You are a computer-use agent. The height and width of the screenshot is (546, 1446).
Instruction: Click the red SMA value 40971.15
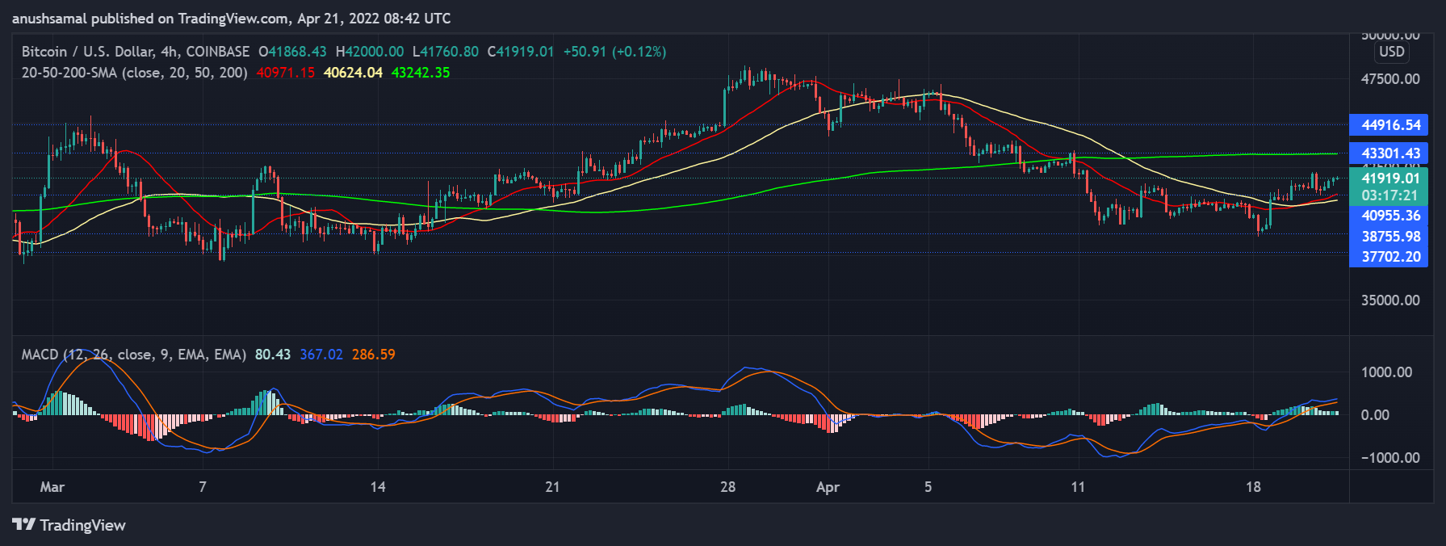286,73
